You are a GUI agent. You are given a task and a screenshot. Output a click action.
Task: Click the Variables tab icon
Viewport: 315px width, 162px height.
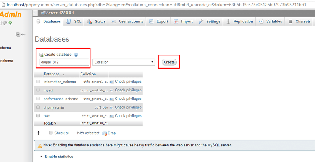pos(261,21)
